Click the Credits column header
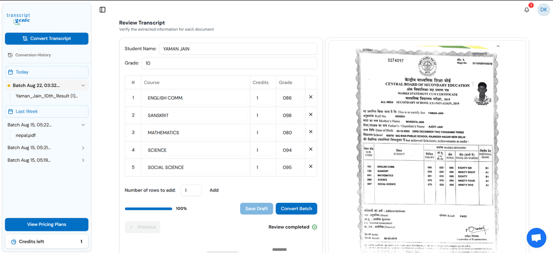This screenshot has height=253, width=553. pos(261,82)
